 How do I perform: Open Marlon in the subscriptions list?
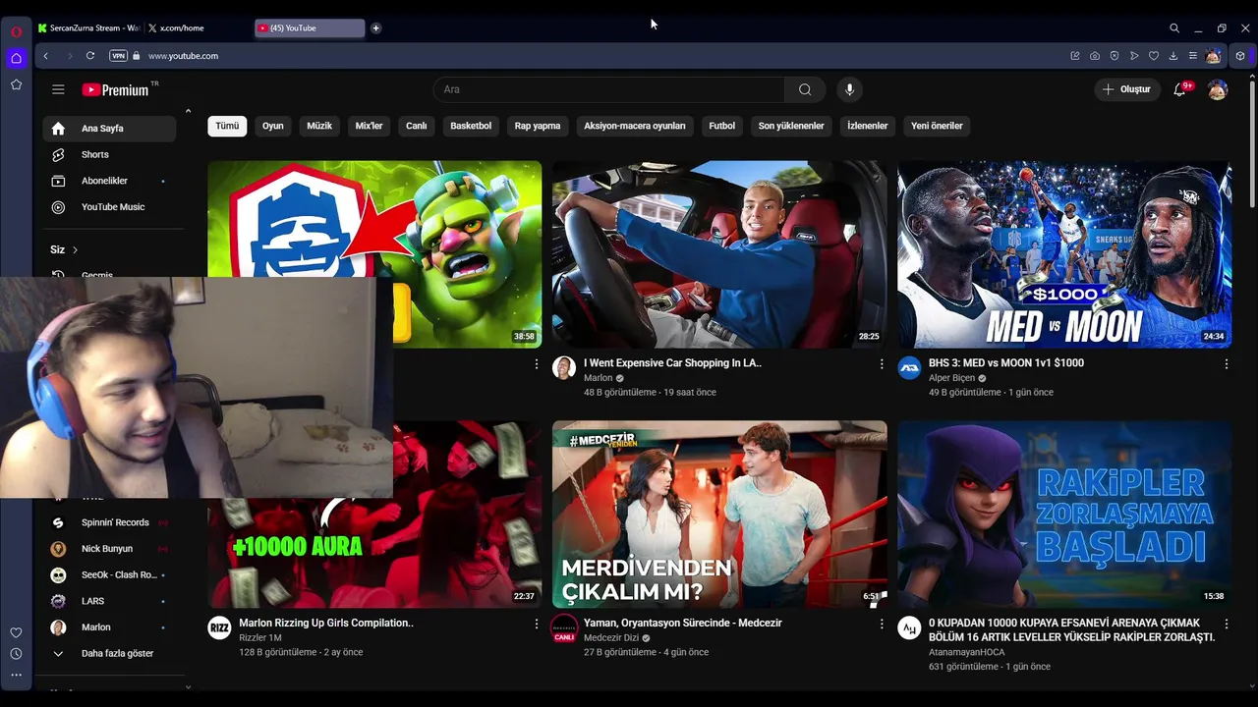109,627
